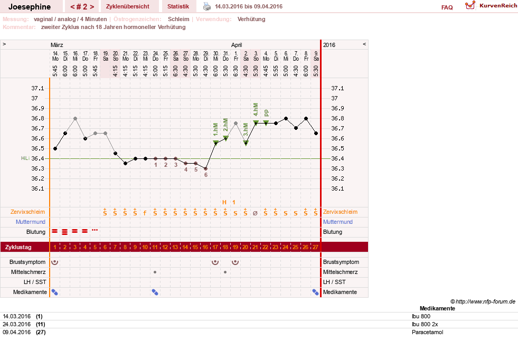
Task: Open the http://www.nfp-forum.de link
Action: (x=485, y=301)
